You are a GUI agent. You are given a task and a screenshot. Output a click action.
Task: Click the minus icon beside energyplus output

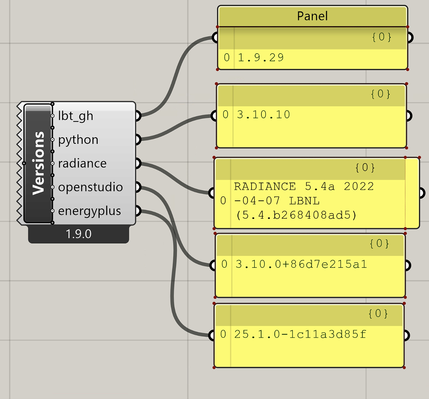pyautogui.click(x=52, y=211)
